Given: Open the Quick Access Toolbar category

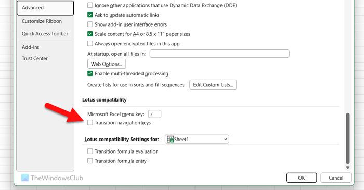Looking at the screenshot, I should pos(45,34).
